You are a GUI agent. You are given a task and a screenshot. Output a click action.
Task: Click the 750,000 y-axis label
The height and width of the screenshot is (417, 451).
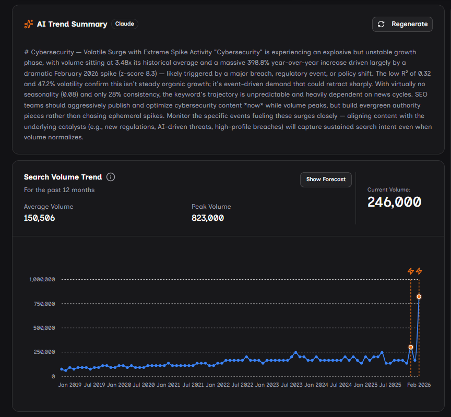click(44, 304)
